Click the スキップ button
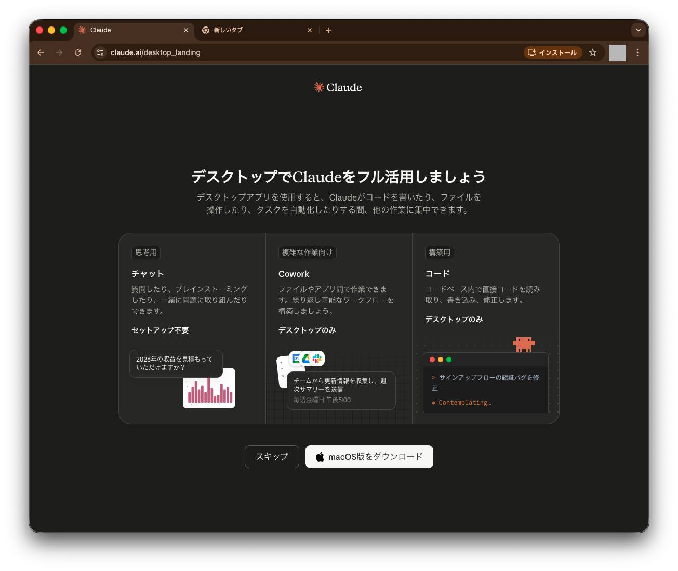Screen dimensions: 678x571 272,457
